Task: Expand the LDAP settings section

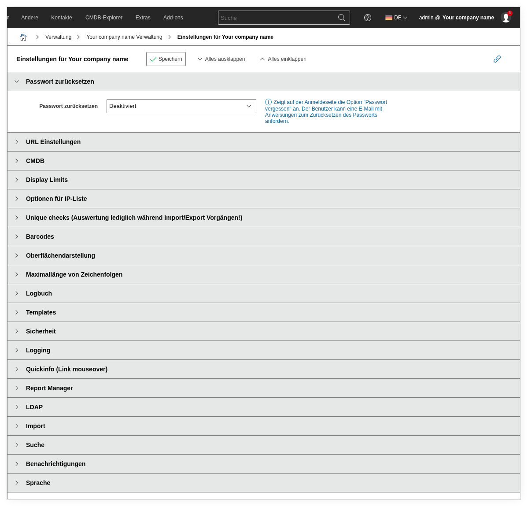Action: [34, 407]
